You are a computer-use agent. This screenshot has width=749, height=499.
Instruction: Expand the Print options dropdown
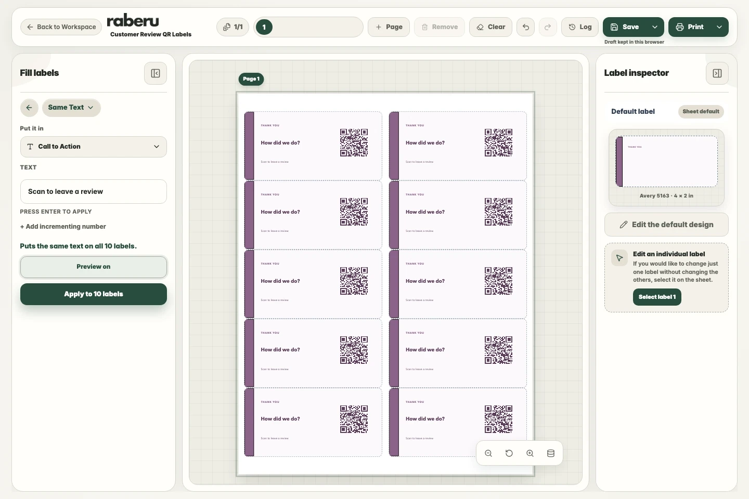pyautogui.click(x=719, y=27)
